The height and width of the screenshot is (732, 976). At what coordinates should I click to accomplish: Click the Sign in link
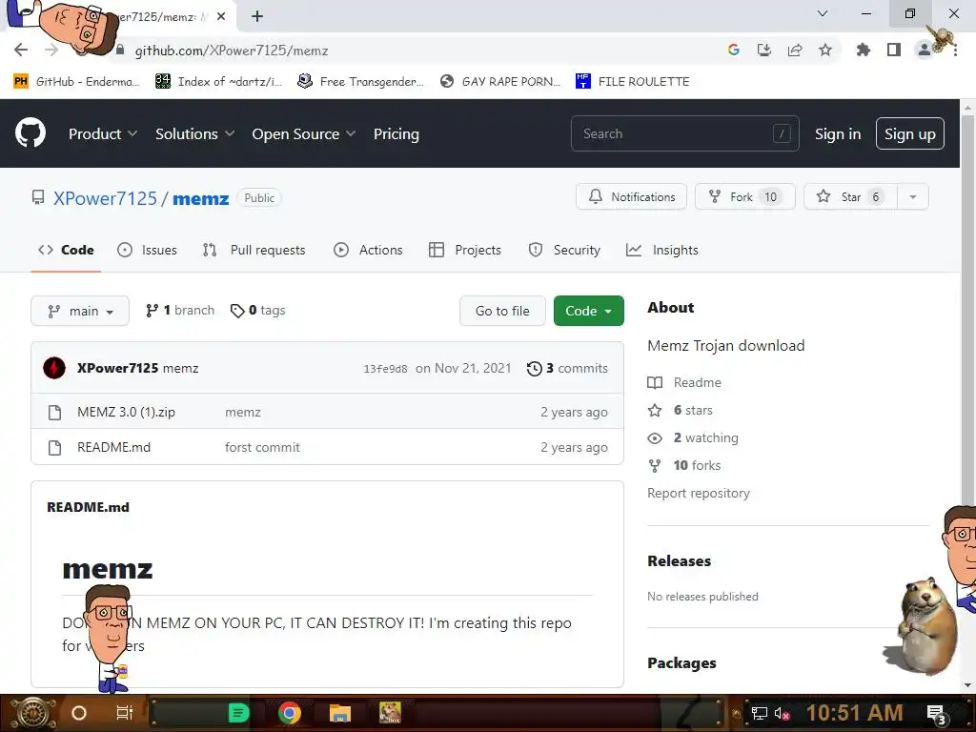coord(838,133)
